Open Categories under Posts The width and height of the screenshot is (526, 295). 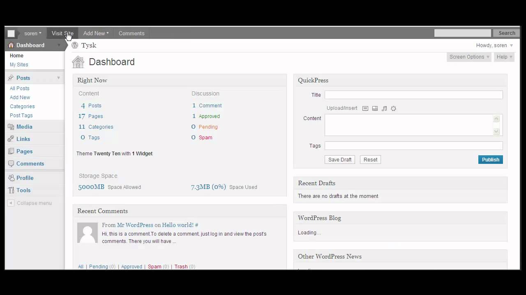[x=22, y=107]
